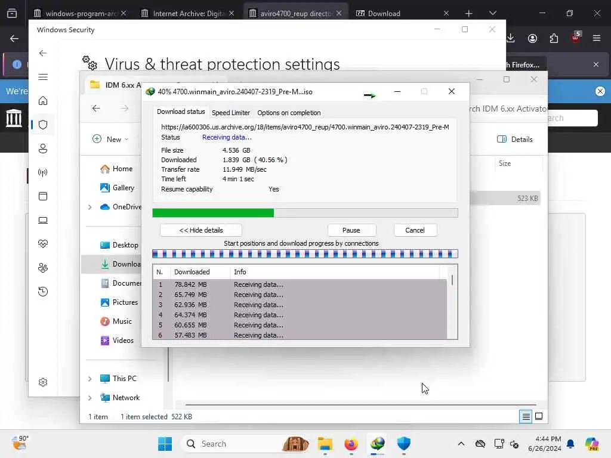The height and width of the screenshot is (458, 611).
Task: Open Firefox extensions puzzle icon
Action: click(x=554, y=38)
